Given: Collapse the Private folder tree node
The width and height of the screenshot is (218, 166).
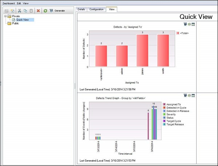Looking at the screenshot, I should click(x=5, y=16).
